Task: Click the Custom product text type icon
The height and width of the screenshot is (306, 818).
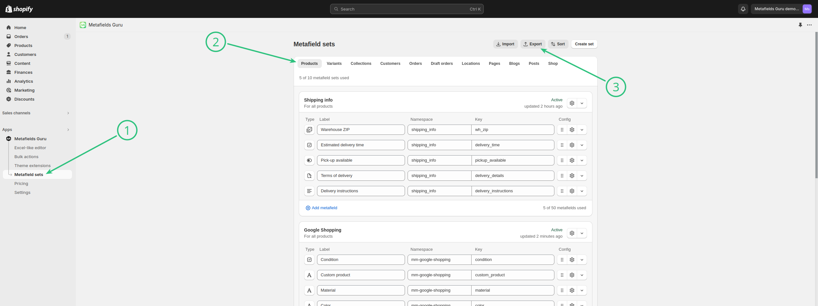Action: pyautogui.click(x=309, y=275)
